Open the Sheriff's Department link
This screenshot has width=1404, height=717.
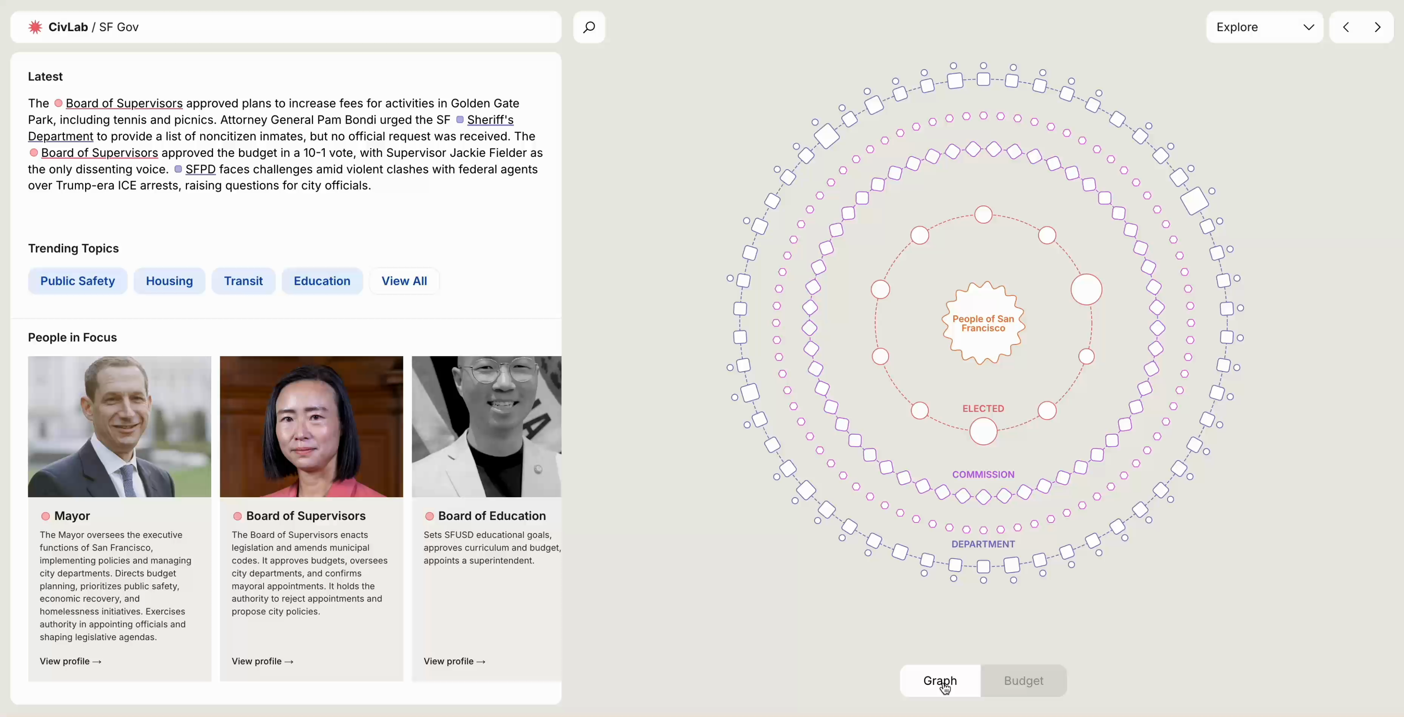click(490, 120)
